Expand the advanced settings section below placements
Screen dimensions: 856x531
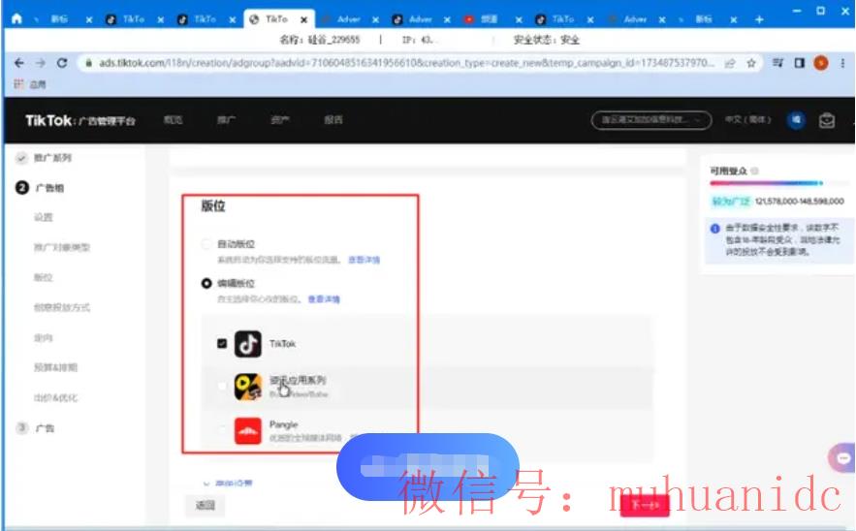pyautogui.click(x=228, y=483)
